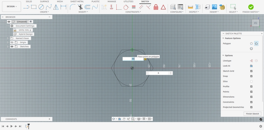
Task: Click the Finish Sketch button in palette
Action: pyautogui.click(x=252, y=114)
